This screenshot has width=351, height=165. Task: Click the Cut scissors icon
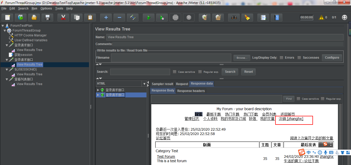click(63, 17)
